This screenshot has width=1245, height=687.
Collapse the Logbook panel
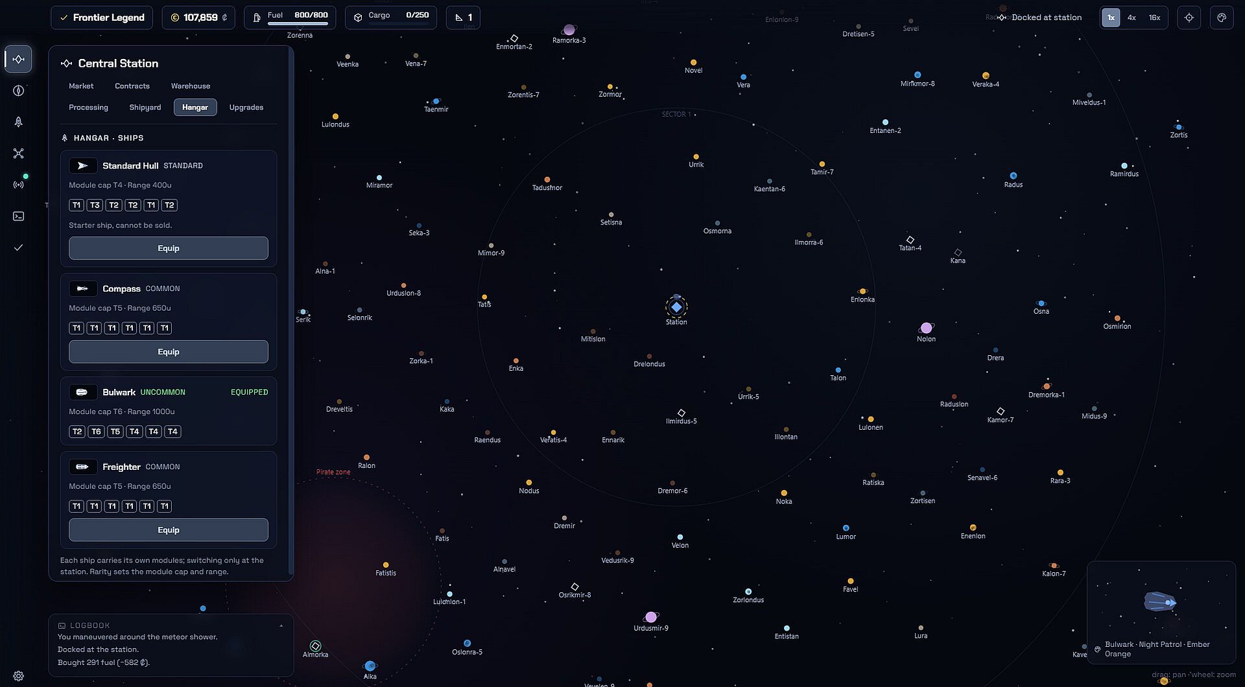[281, 625]
